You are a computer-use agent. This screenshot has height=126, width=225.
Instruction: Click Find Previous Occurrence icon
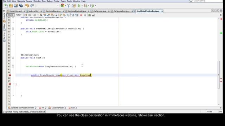pos(45,15)
